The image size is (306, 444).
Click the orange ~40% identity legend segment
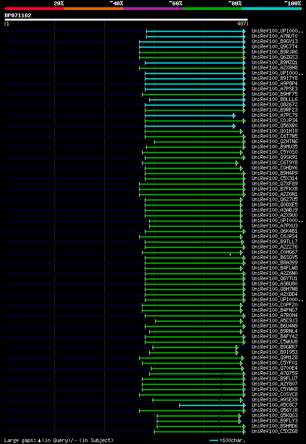coord(94,9)
